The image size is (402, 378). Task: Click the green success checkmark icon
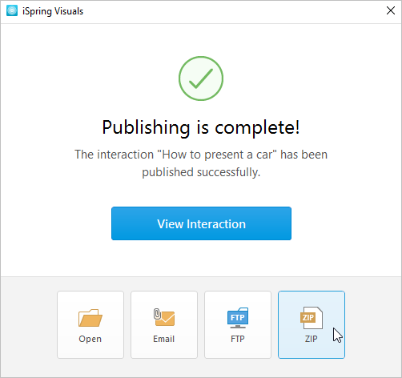tap(201, 78)
